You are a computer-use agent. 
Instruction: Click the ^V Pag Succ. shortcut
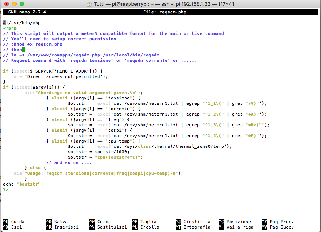278,227
